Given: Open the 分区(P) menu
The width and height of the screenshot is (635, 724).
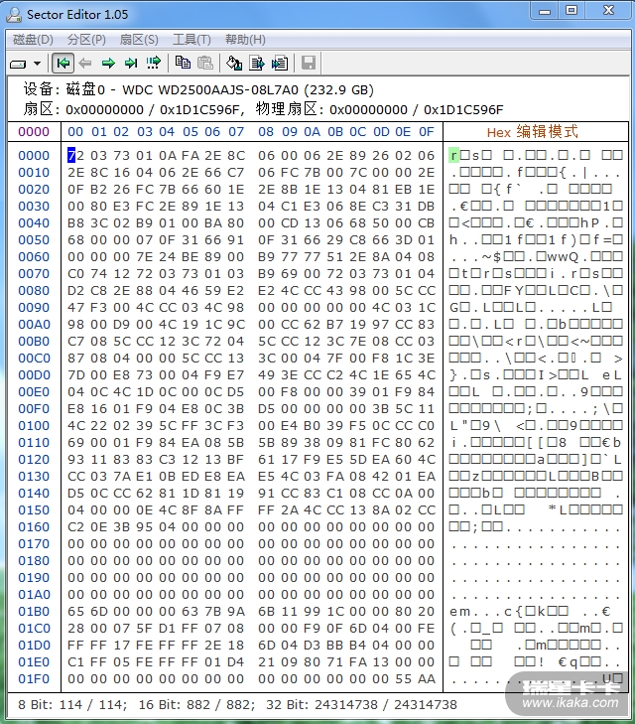Looking at the screenshot, I should coord(86,40).
